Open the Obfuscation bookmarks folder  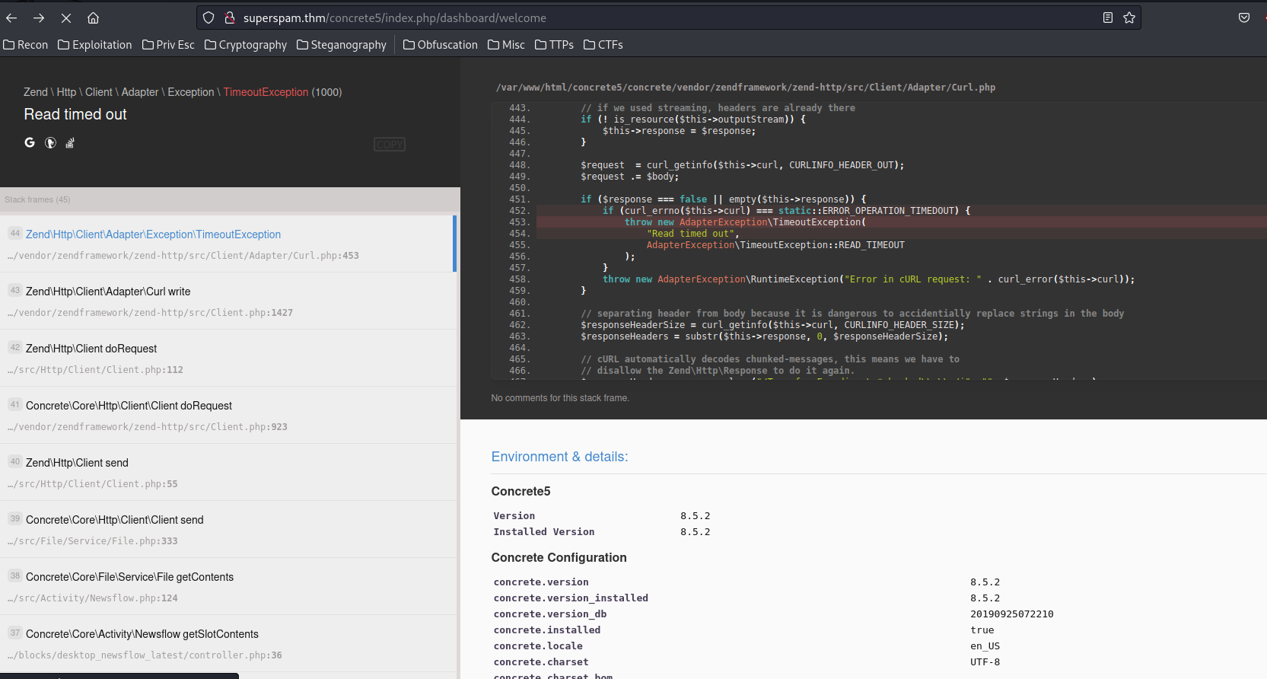[441, 45]
